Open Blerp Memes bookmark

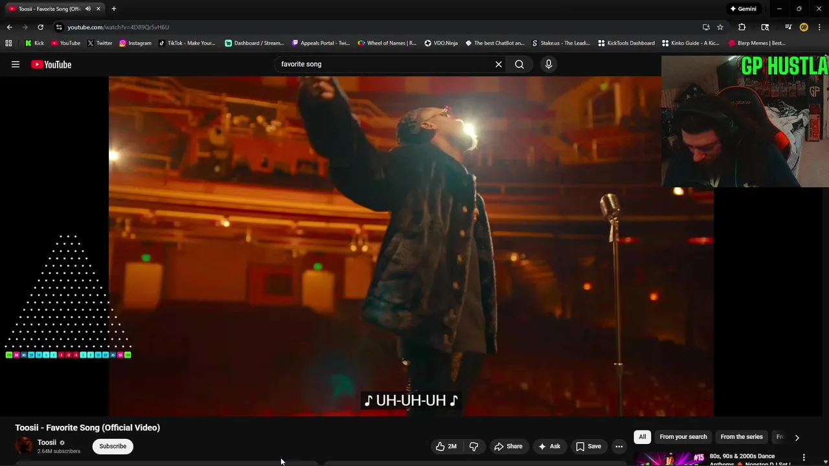(x=757, y=43)
